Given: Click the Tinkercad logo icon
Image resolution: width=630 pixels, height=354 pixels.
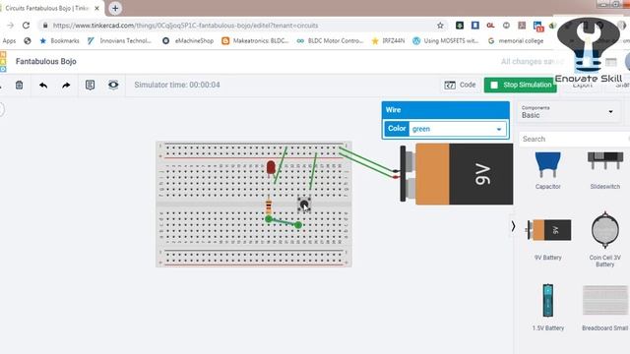Looking at the screenshot, I should click(x=3, y=61).
